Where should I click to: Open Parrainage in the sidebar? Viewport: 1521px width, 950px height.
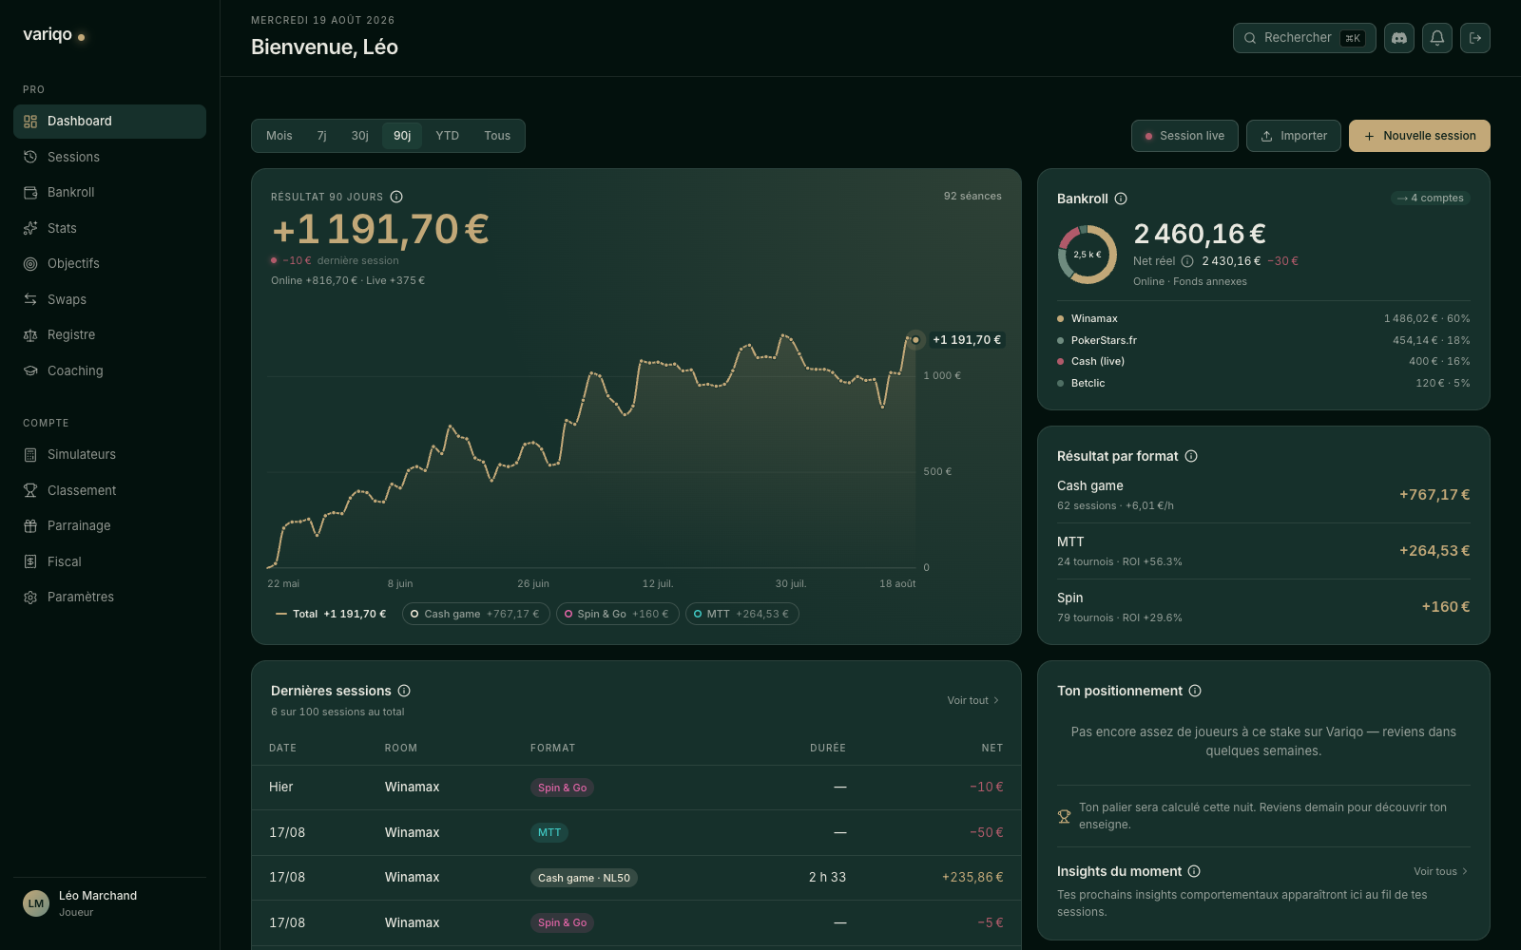pos(109,525)
